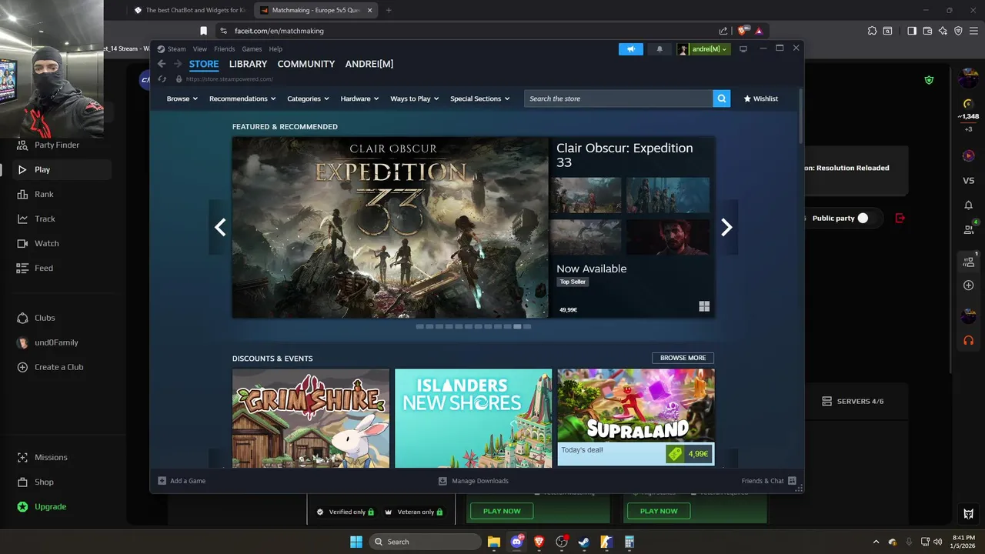Open Leo AI sparkle icon in Brave
The image size is (985, 554).
pyautogui.click(x=943, y=31)
